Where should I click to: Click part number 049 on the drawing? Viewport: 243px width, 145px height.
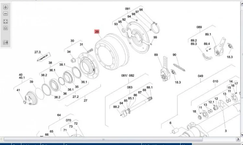click(201, 76)
